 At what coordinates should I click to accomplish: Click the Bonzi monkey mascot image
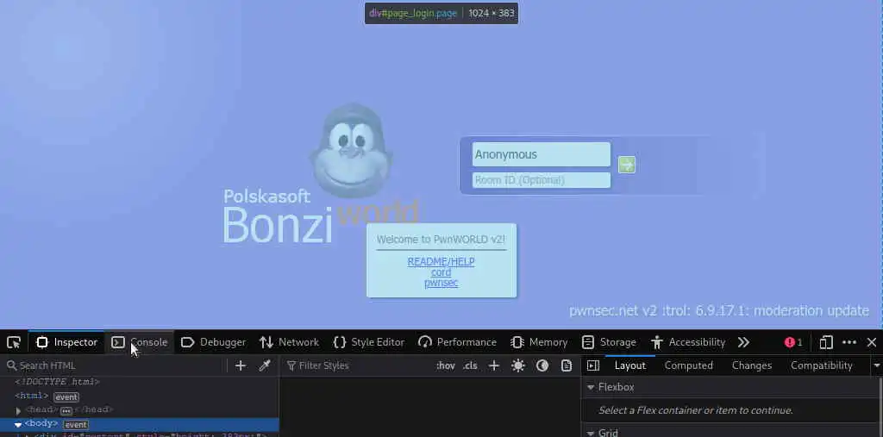[352, 150]
